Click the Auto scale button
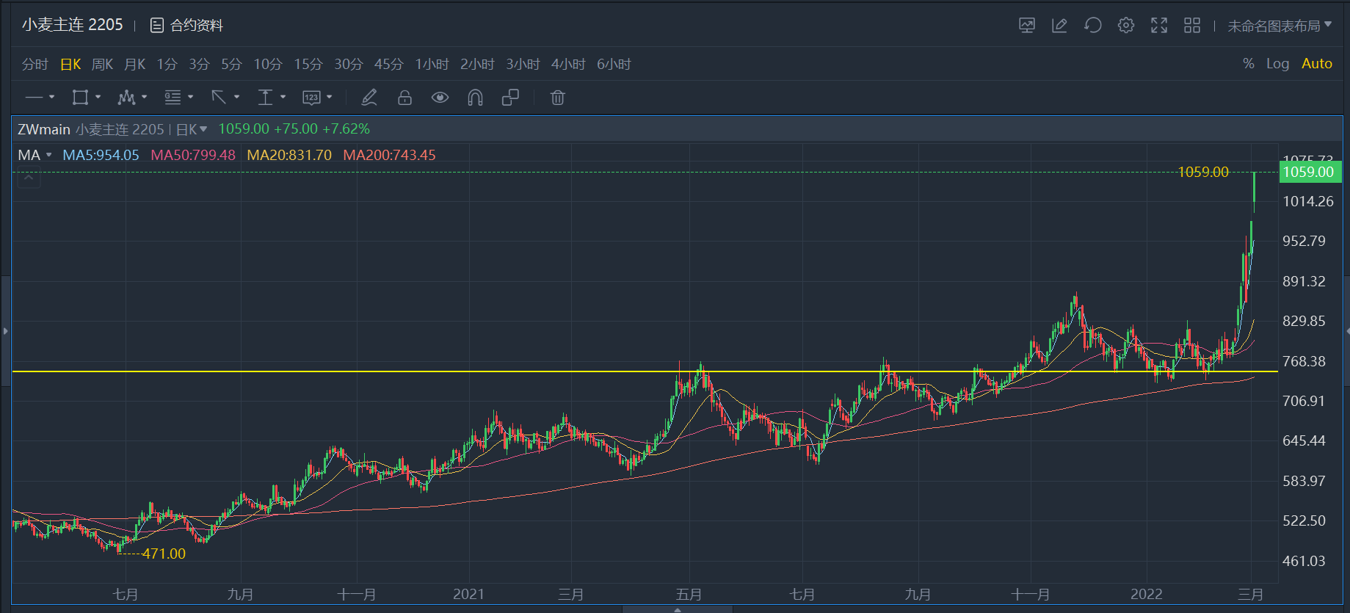Screen dimensions: 1350x613 (x=1316, y=64)
